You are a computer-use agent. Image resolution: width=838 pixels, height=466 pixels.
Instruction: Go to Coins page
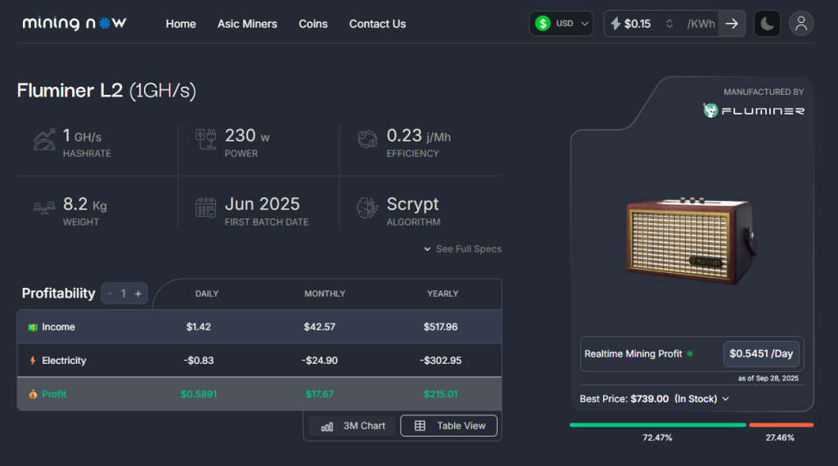click(313, 24)
